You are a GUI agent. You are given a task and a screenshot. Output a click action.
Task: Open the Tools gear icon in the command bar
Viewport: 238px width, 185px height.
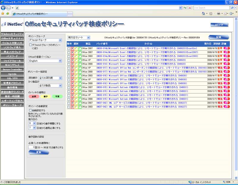point(231,14)
